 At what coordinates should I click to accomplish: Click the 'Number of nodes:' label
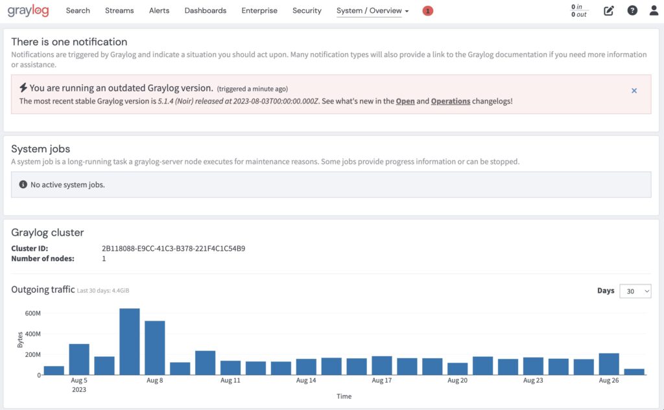[43, 258]
